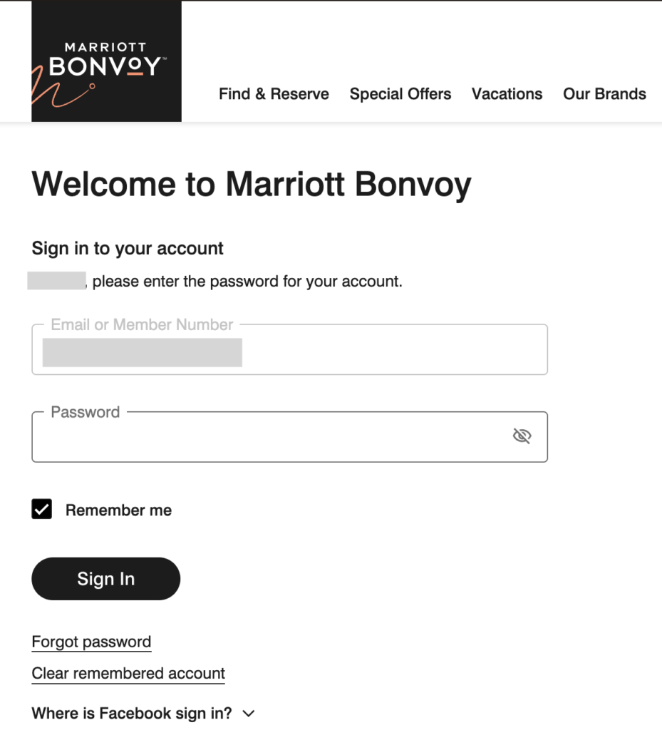The width and height of the screenshot is (662, 730).
Task: Toggle the Remember me checkbox
Action: 42,510
